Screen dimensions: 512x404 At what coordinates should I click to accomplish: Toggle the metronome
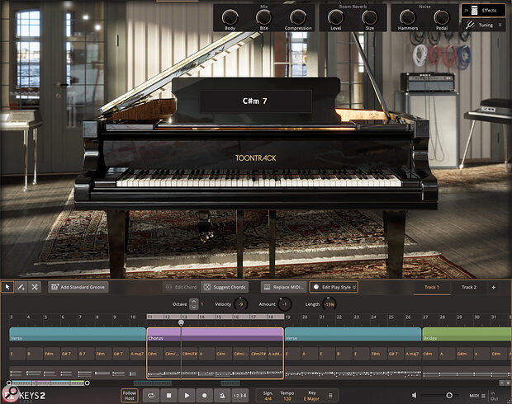click(222, 396)
